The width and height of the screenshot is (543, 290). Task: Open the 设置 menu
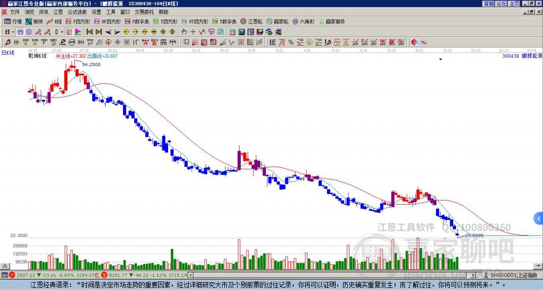point(97,12)
